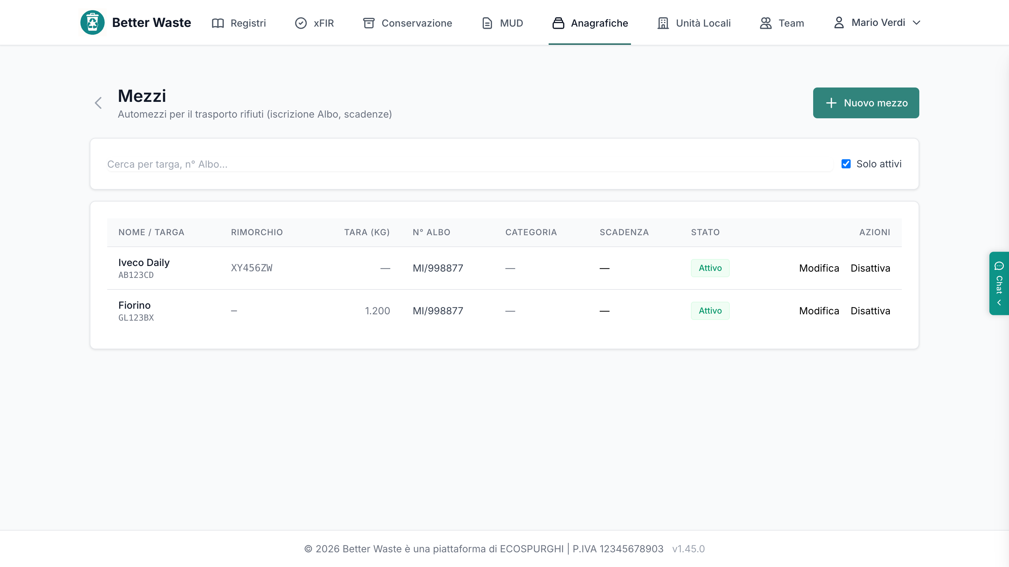This screenshot has width=1009, height=567.
Task: Click the GL123BX plate text
Action: pos(136,318)
